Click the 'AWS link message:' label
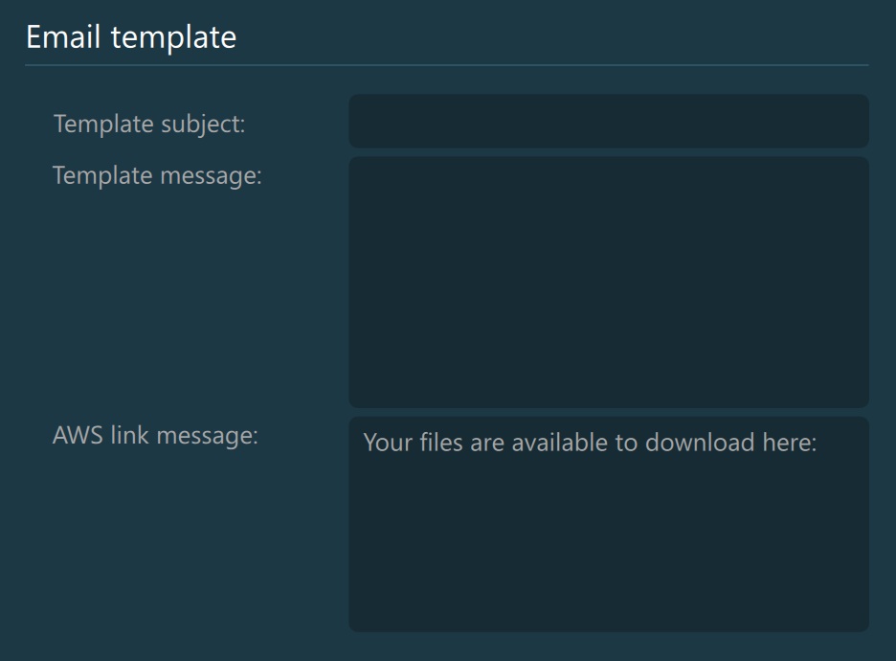 155,435
